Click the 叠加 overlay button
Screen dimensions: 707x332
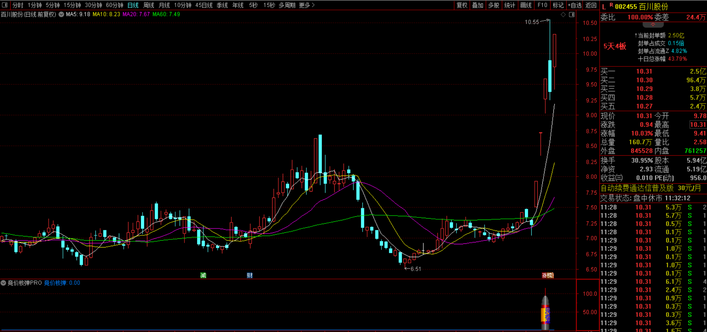click(x=478, y=5)
